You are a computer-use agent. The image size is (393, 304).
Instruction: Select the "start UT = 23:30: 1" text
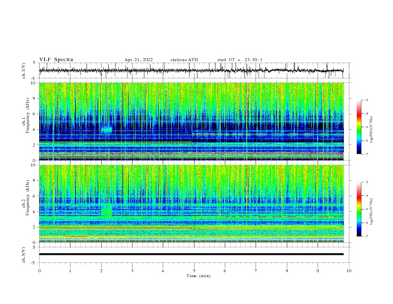click(239, 60)
